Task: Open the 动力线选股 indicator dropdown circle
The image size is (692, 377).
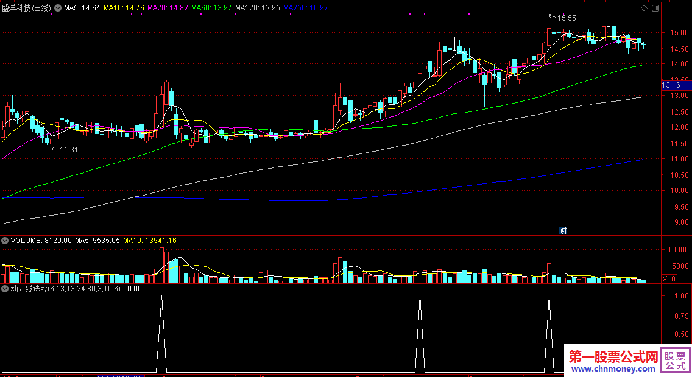Action: click(5, 289)
